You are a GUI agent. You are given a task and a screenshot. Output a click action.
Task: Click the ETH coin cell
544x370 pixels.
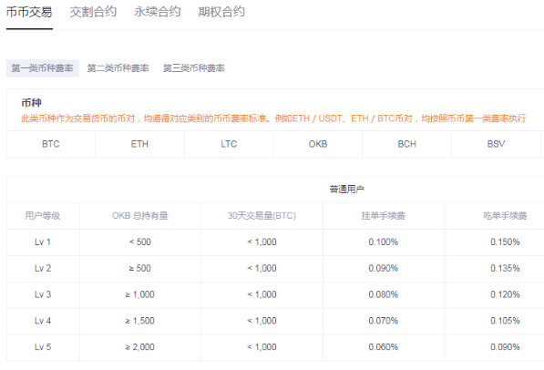click(x=139, y=144)
